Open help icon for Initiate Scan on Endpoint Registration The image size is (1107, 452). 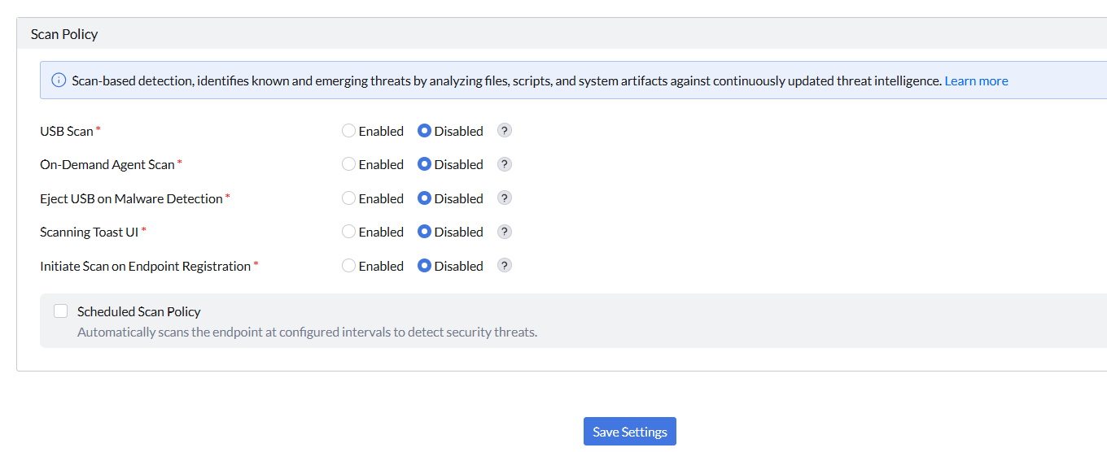[x=505, y=266]
